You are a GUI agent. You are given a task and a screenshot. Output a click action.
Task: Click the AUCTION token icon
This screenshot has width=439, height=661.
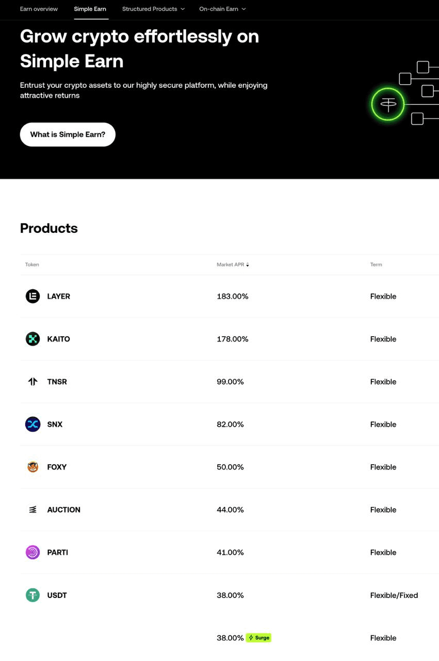pos(32,510)
